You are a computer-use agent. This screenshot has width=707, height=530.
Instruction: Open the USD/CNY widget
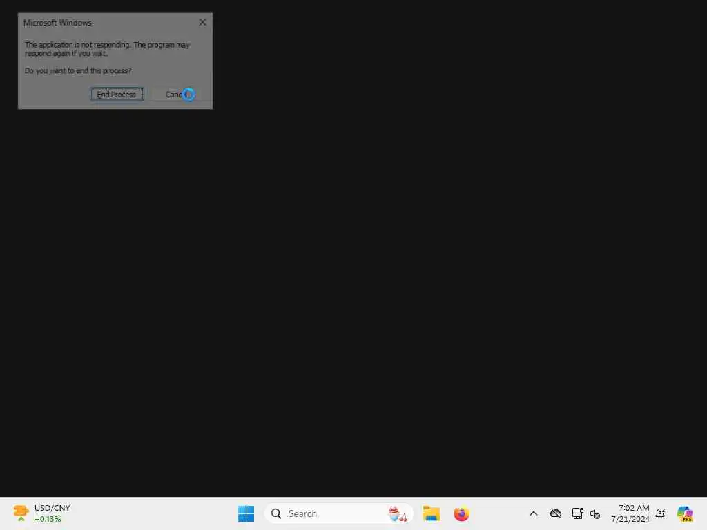click(x=41, y=513)
